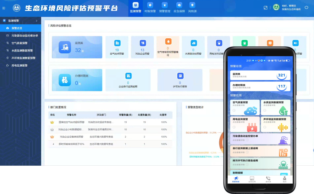Switch to the 预警管理 tab
The image size is (314, 194).
click(x=164, y=8)
